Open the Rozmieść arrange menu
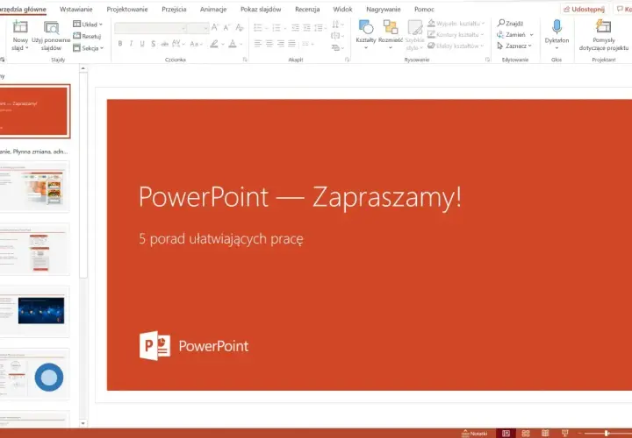Image resolution: width=632 pixels, height=438 pixels. [391, 34]
